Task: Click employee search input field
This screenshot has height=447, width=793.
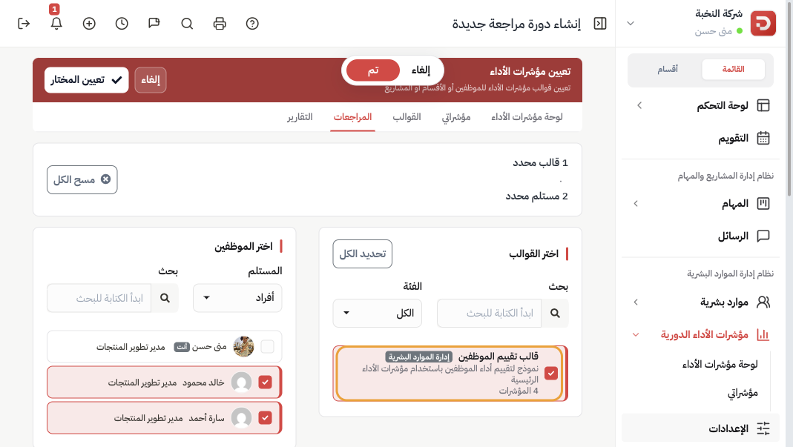Action: pos(99,298)
